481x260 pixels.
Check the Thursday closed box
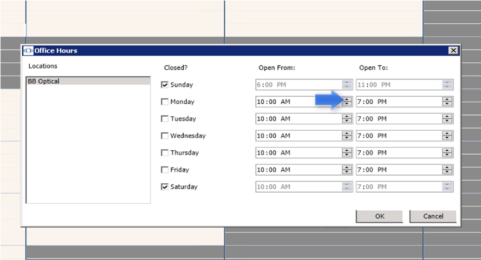(165, 153)
